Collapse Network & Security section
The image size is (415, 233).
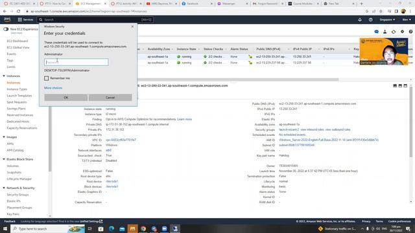coord(4,188)
